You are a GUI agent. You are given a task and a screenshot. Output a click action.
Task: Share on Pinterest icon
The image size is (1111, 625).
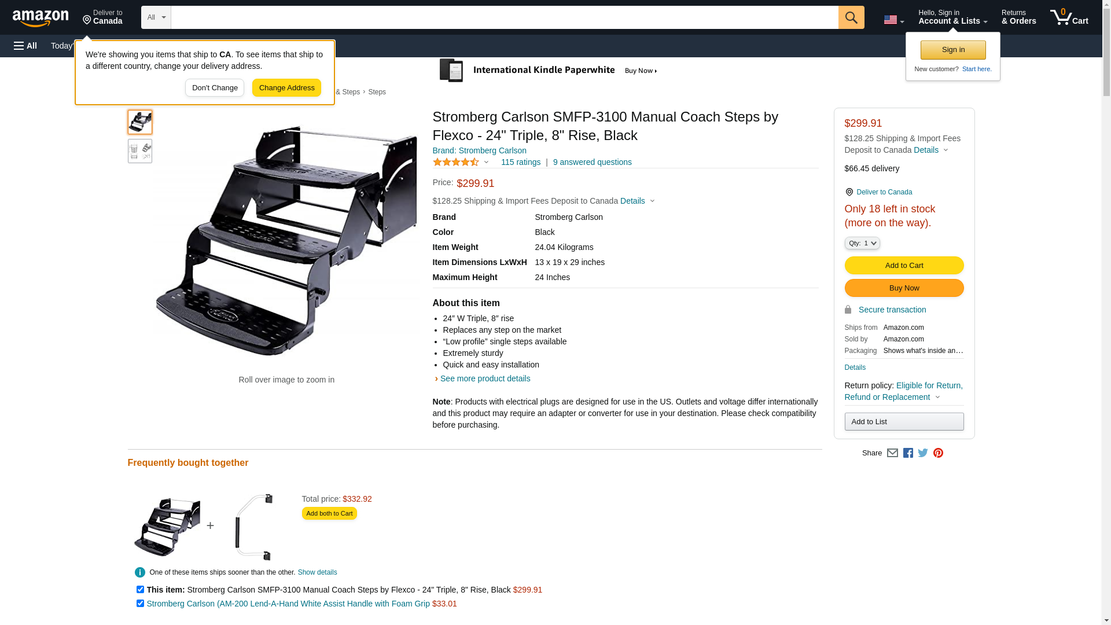(938, 453)
